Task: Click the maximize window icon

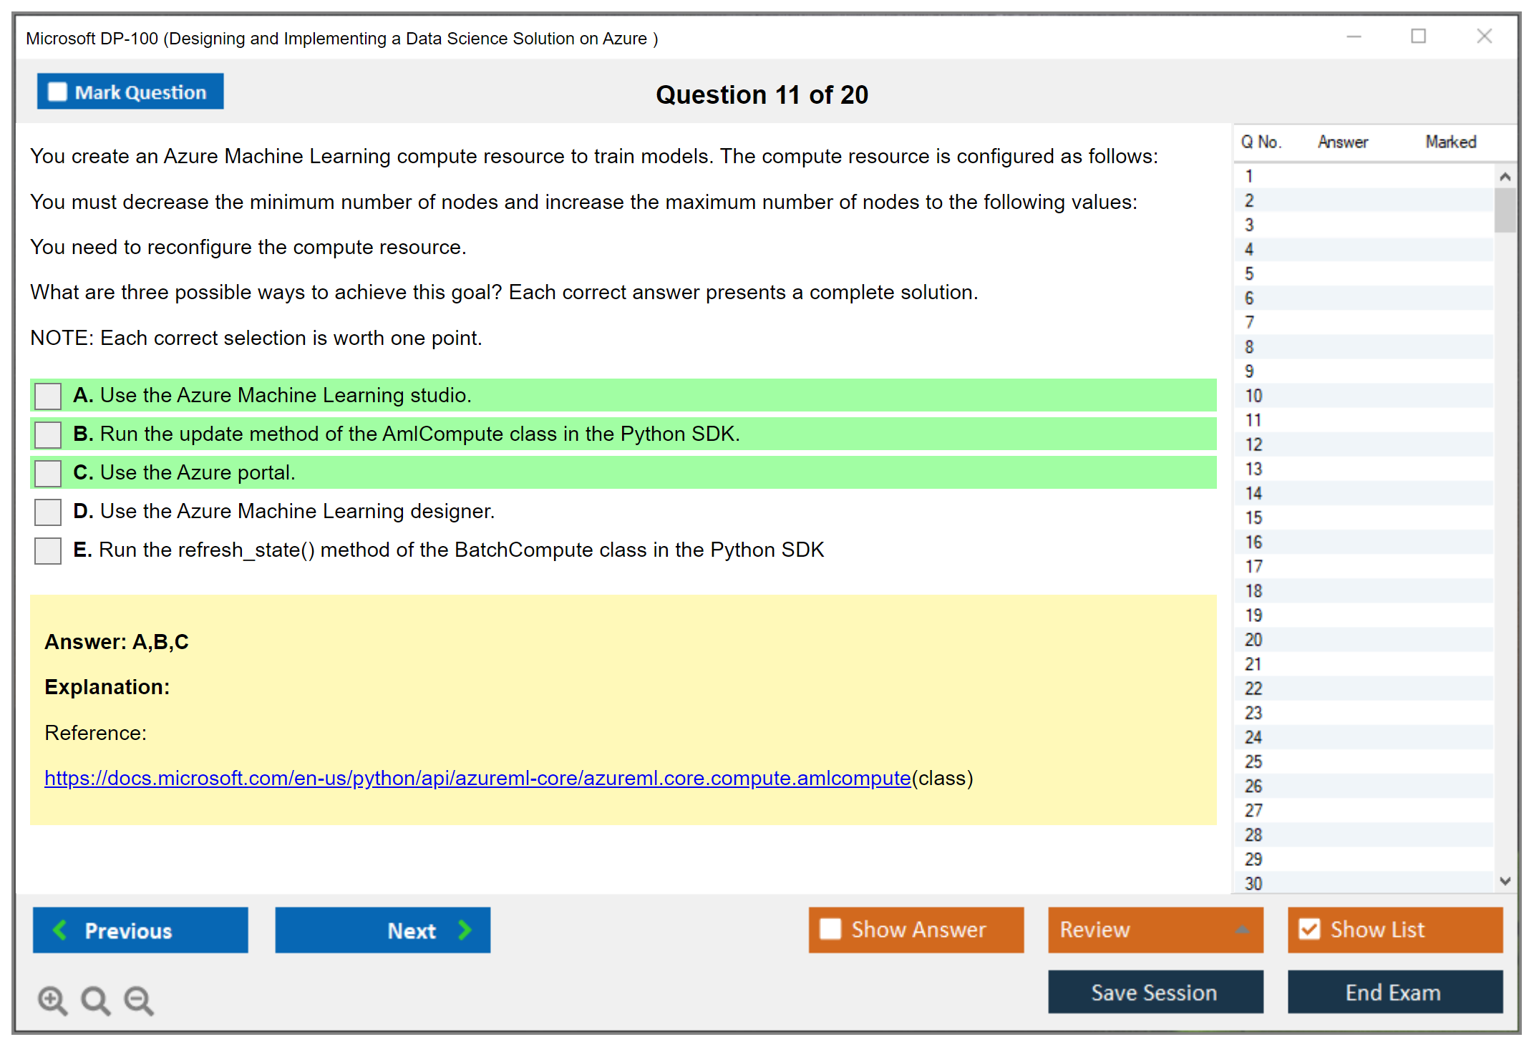Action: click(1418, 36)
